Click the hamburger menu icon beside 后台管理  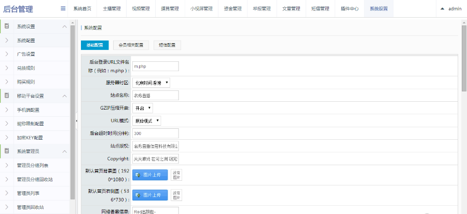click(63, 8)
